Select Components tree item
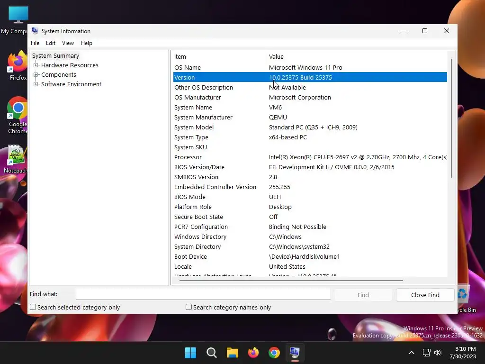485x364 pixels. (58, 74)
